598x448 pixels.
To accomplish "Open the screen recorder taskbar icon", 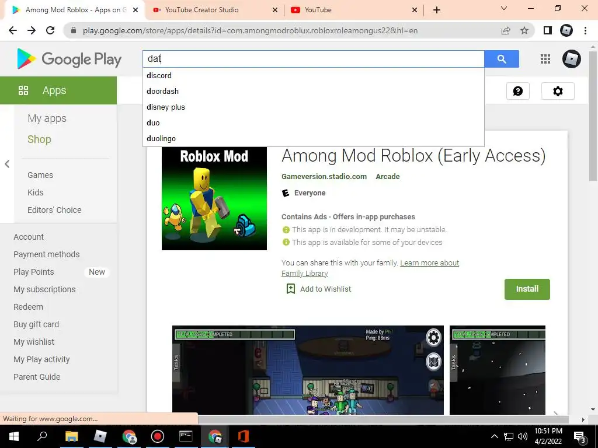I will coord(157,436).
